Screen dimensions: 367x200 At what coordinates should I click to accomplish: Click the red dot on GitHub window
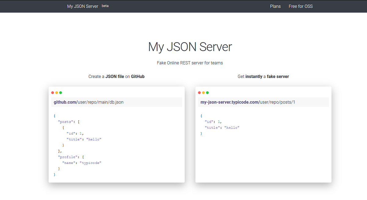click(53, 93)
